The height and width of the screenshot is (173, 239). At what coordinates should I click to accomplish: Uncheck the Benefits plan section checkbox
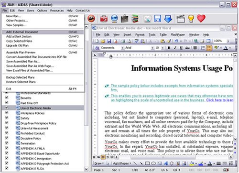tap(7, 97)
